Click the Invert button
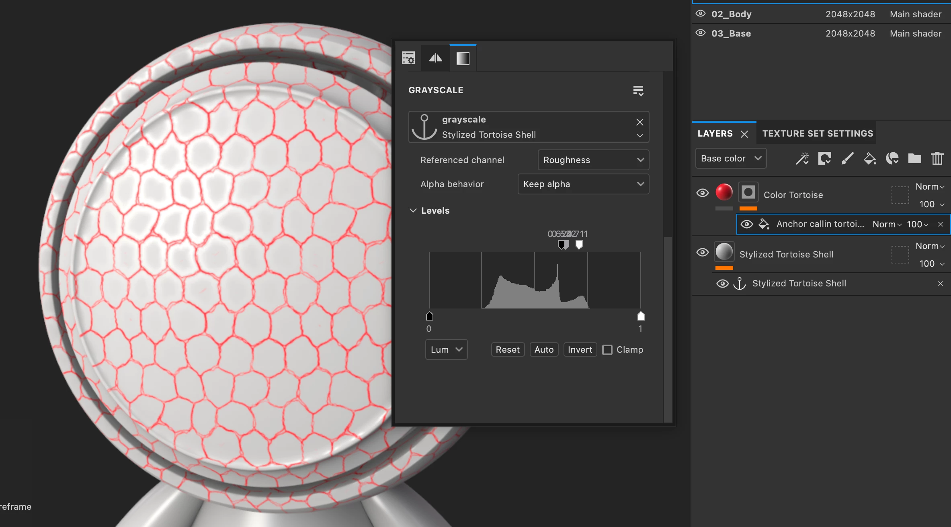Screen dimensions: 951x527 (x=580, y=350)
